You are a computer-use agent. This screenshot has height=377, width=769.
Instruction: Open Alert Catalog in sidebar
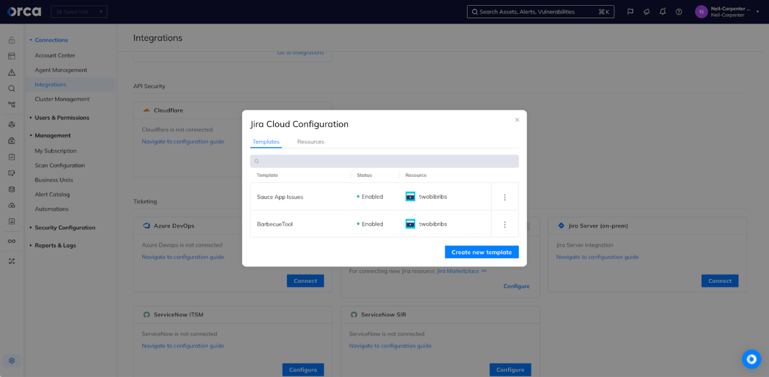pyautogui.click(x=53, y=194)
